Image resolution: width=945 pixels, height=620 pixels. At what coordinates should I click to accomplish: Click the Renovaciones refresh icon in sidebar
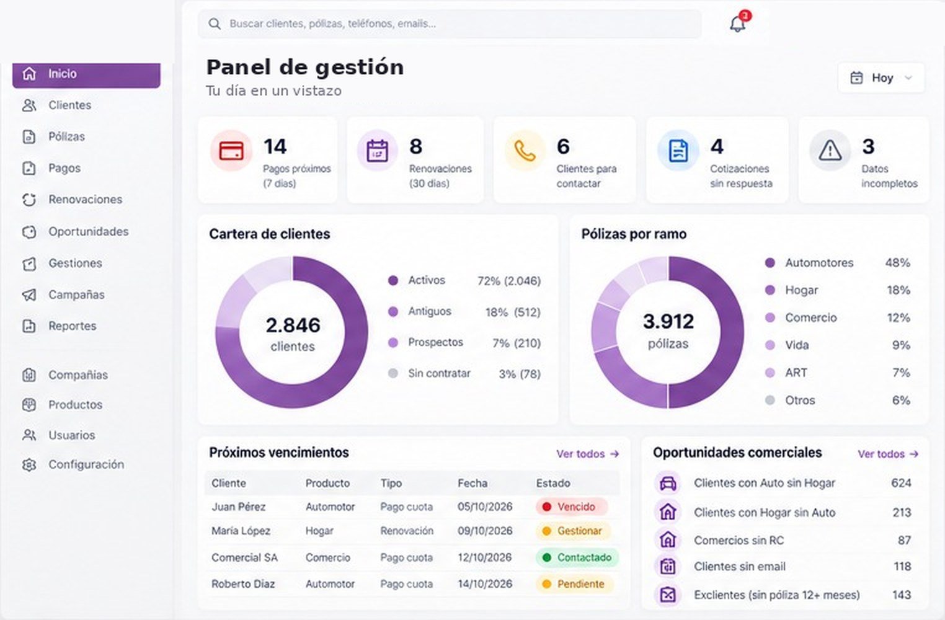pos(29,200)
